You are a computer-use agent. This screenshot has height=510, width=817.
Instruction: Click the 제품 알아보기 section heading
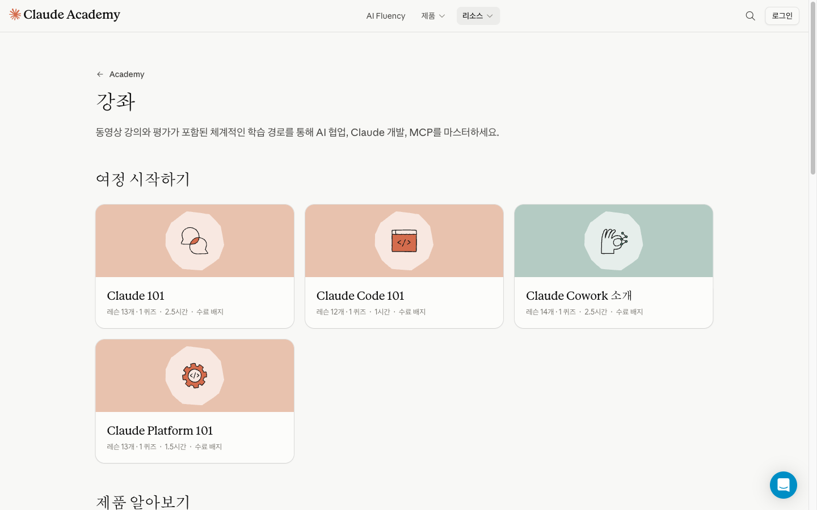point(143,501)
